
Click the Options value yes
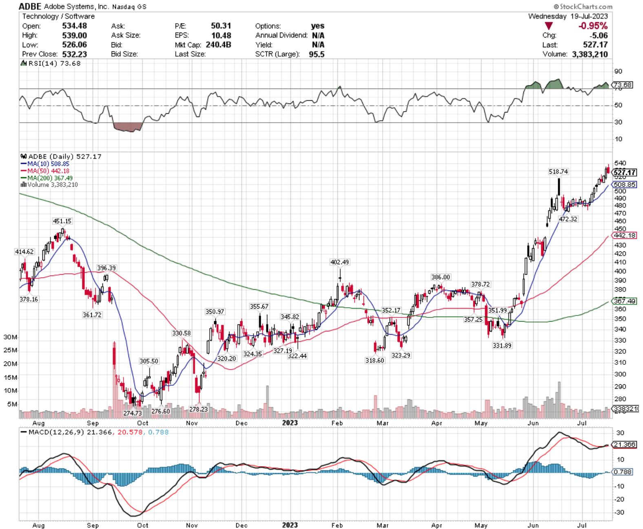(318, 26)
